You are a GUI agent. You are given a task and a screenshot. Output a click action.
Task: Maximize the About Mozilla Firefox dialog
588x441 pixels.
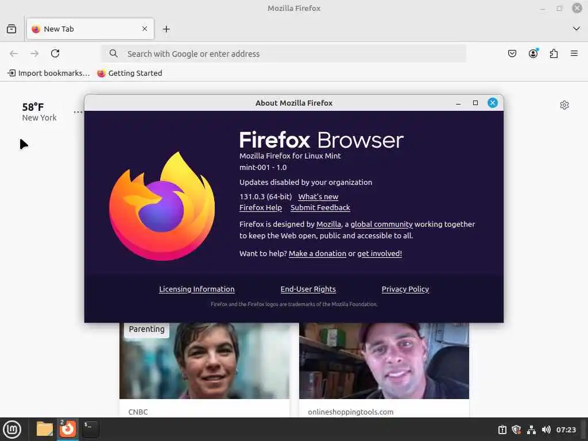475,103
